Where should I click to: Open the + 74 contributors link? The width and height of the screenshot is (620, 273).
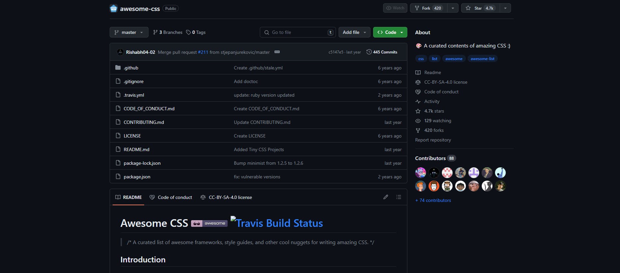pos(433,200)
